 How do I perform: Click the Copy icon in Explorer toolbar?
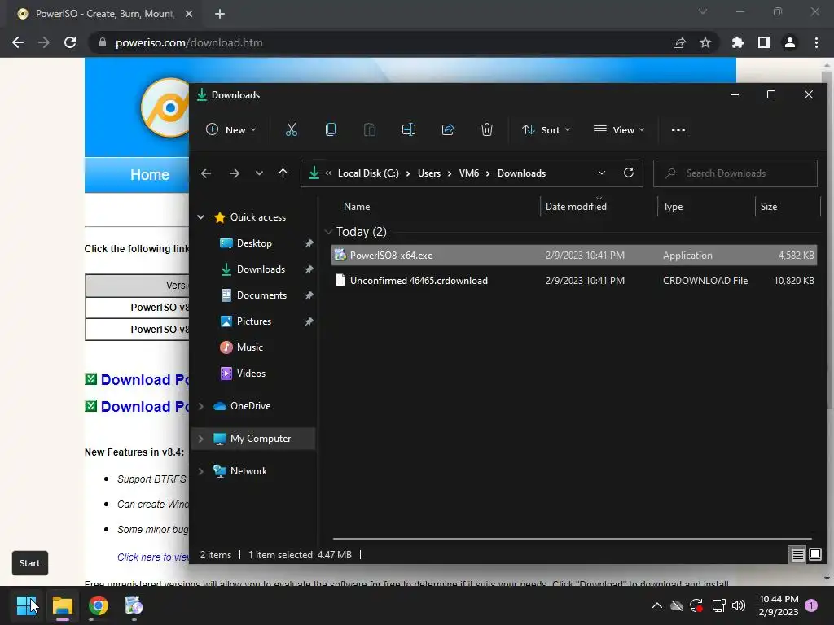click(331, 129)
